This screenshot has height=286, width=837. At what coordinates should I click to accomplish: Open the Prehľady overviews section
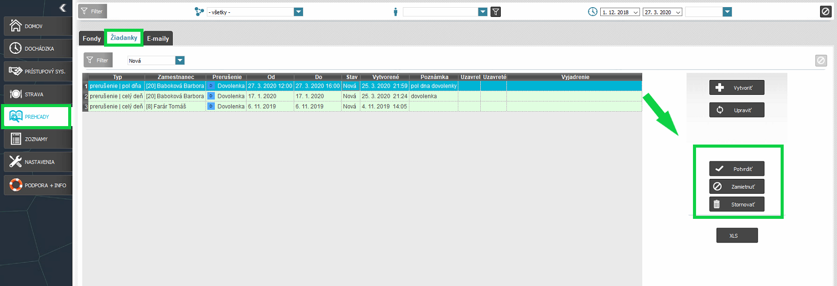[x=36, y=117]
